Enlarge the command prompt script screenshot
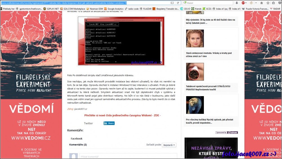This screenshot has width=282, height=159. click(121, 41)
